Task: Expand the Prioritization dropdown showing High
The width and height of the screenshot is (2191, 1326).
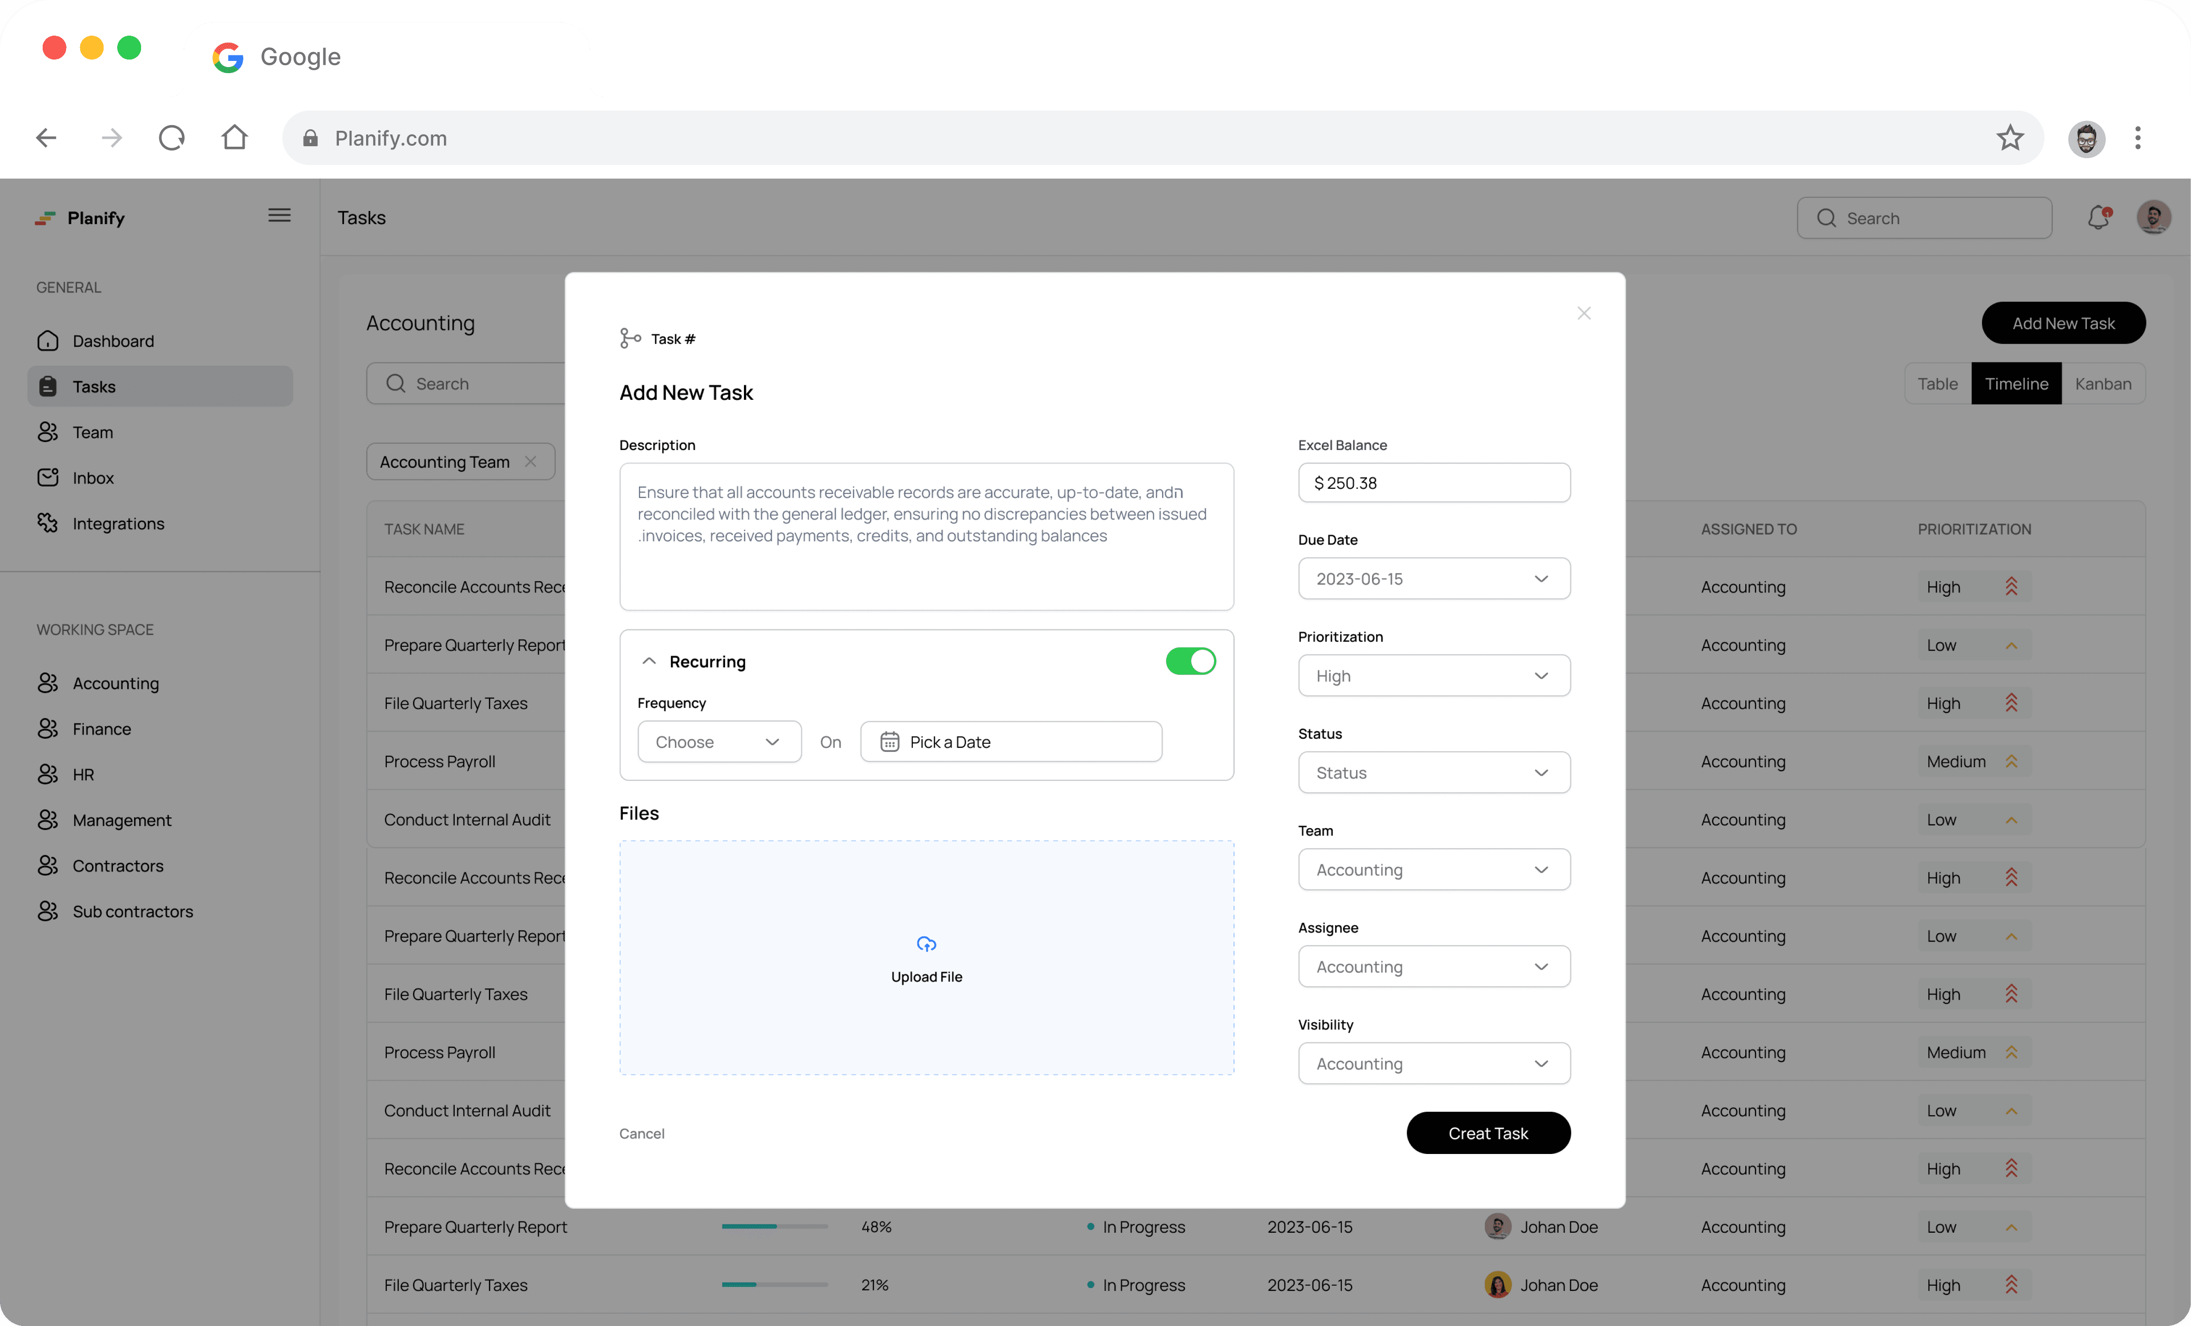Action: pyautogui.click(x=1433, y=676)
